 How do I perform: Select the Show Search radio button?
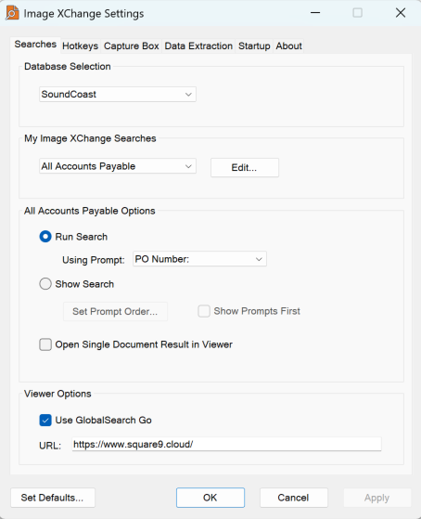pyautogui.click(x=45, y=284)
